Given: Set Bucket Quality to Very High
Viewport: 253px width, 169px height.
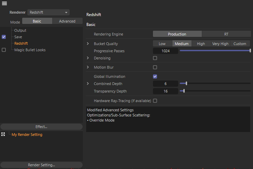Looking at the screenshot, I should point(220,44).
